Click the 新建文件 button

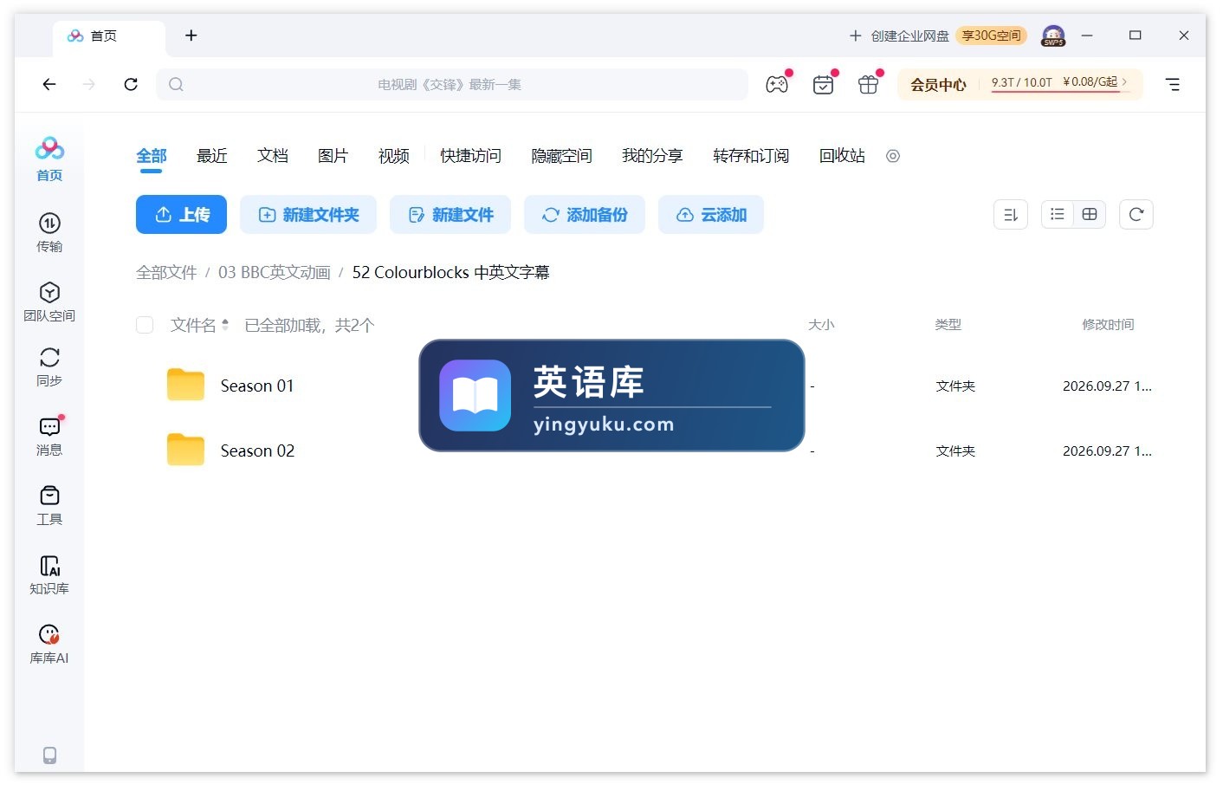pos(450,215)
